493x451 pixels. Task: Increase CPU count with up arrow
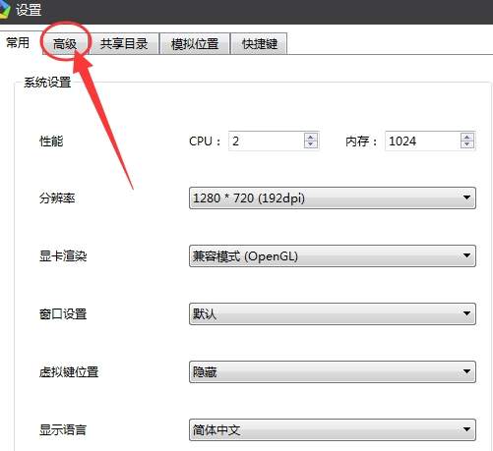[311, 138]
